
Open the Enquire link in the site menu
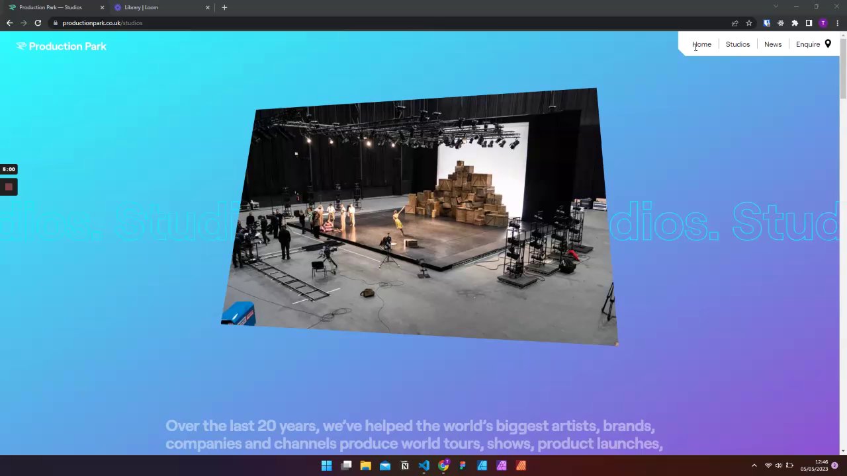[x=808, y=44]
